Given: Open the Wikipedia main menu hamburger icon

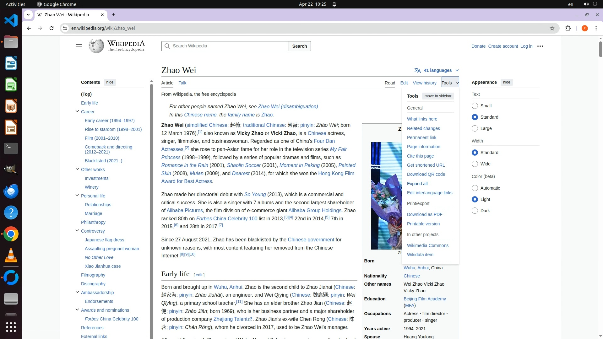Looking at the screenshot, I should tap(79, 46).
